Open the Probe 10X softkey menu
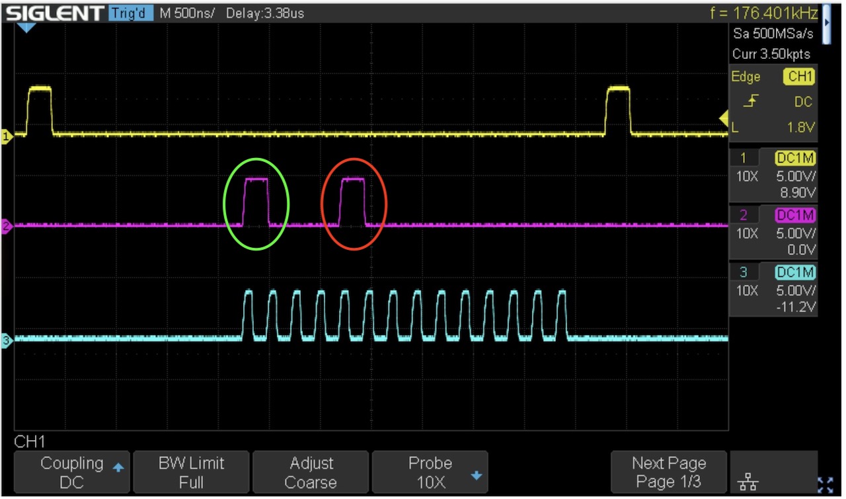846x499 pixels. 430,473
